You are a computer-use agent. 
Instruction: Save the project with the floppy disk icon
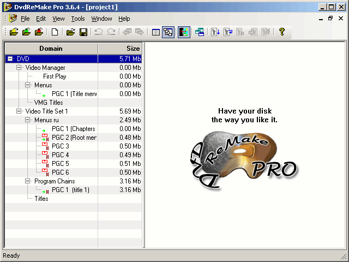coord(83,32)
